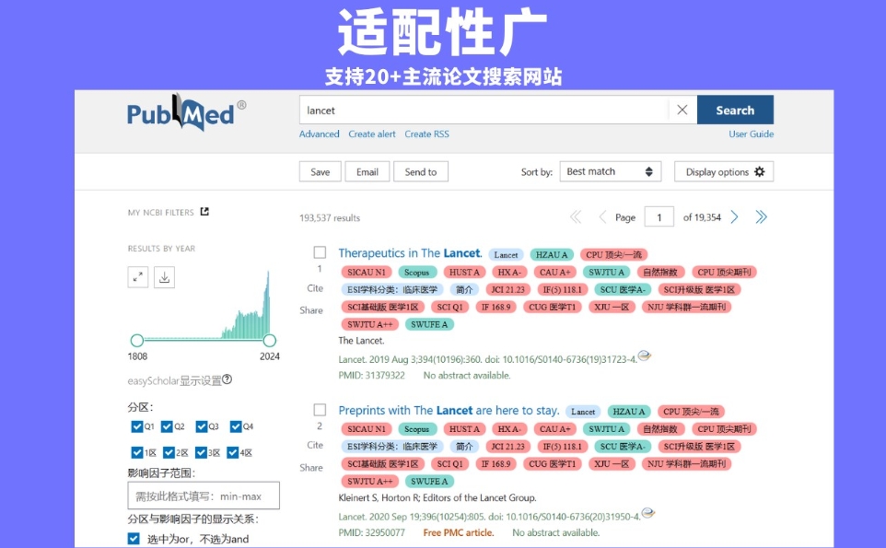Click the impact factor min-max input field
This screenshot has height=548, width=886.
pos(205,496)
